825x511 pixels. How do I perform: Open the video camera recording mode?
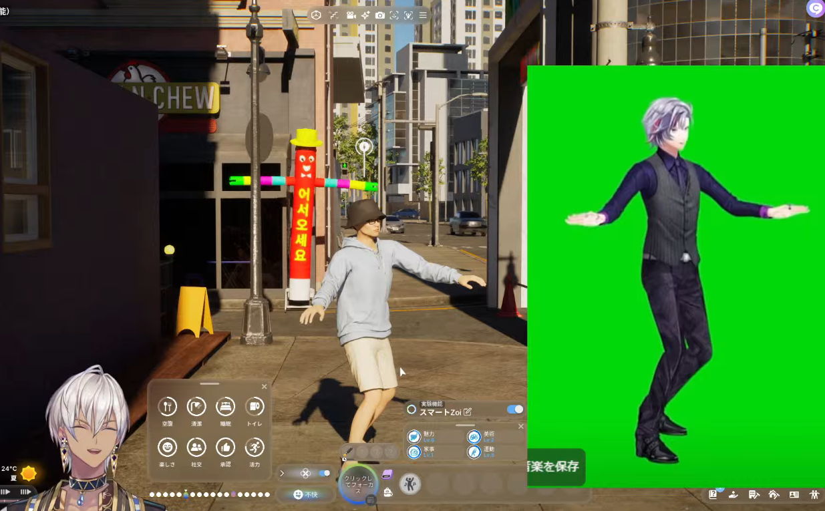[351, 15]
